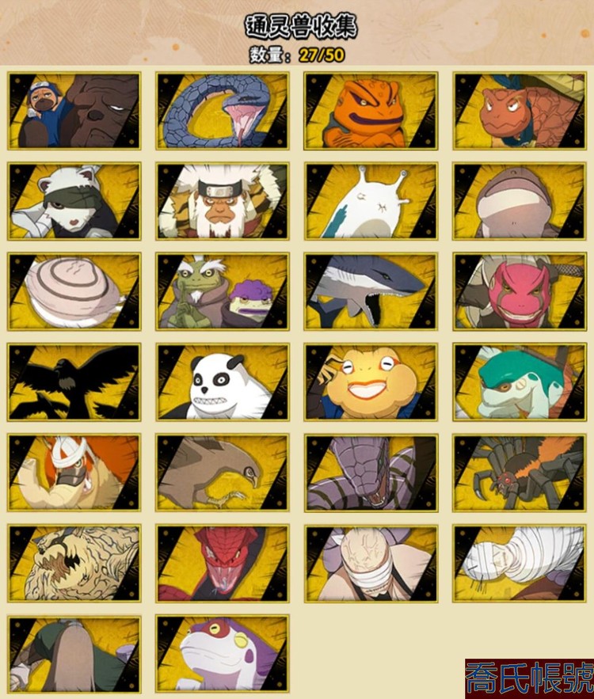The width and height of the screenshot is (594, 699).
Task: Click the 27/50 quantity counter
Action: pos(322,55)
